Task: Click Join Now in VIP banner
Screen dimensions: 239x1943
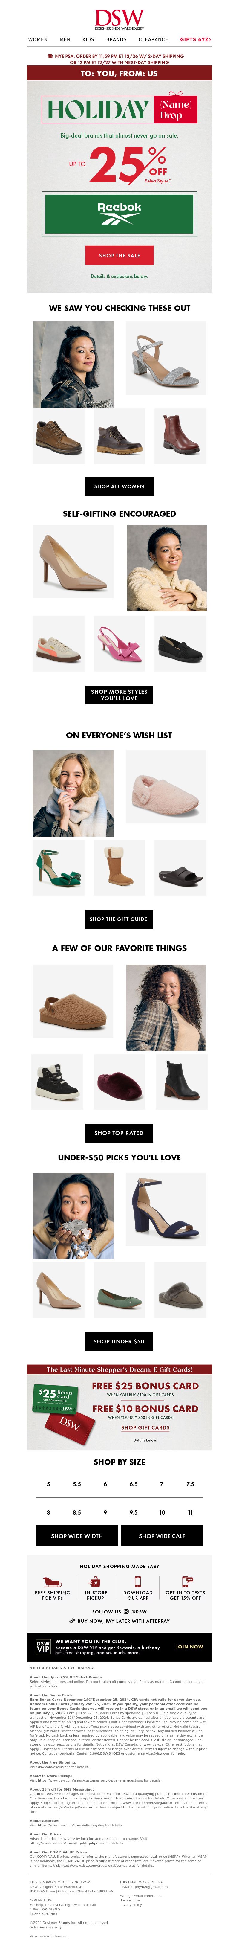Action: pos(189,1647)
